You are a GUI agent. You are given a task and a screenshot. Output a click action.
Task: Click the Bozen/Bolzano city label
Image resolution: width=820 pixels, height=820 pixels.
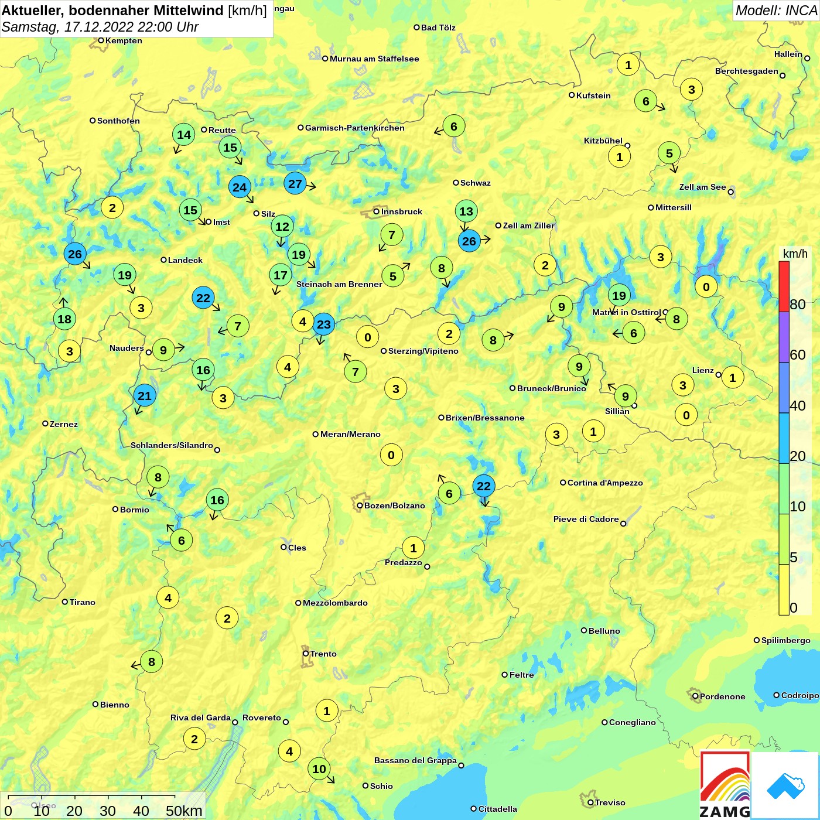tap(395, 505)
